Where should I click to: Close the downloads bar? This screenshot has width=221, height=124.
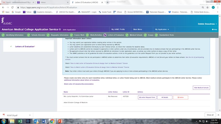coord(218,115)
